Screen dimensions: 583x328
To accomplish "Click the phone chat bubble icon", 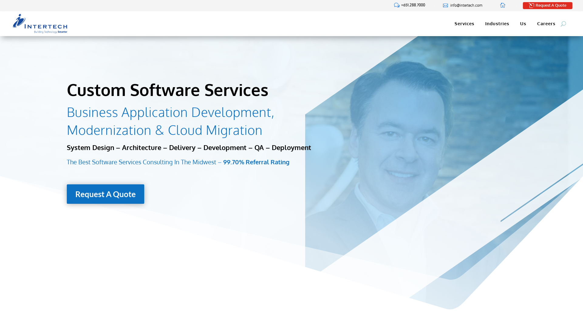I will (x=397, y=5).
